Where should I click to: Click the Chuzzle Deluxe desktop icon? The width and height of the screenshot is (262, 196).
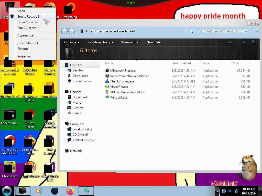tap(30, 119)
